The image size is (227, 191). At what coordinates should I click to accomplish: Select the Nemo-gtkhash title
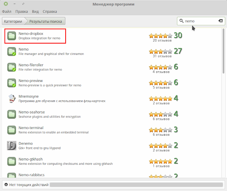31,159
